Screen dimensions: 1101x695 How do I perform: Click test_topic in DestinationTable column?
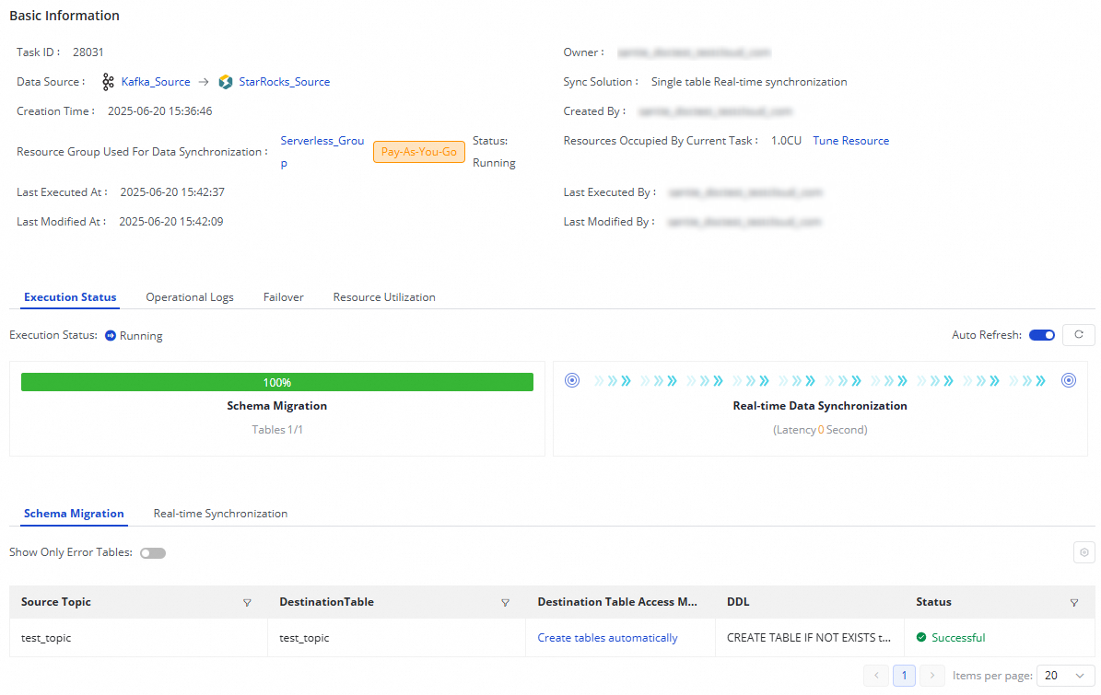pyautogui.click(x=304, y=638)
